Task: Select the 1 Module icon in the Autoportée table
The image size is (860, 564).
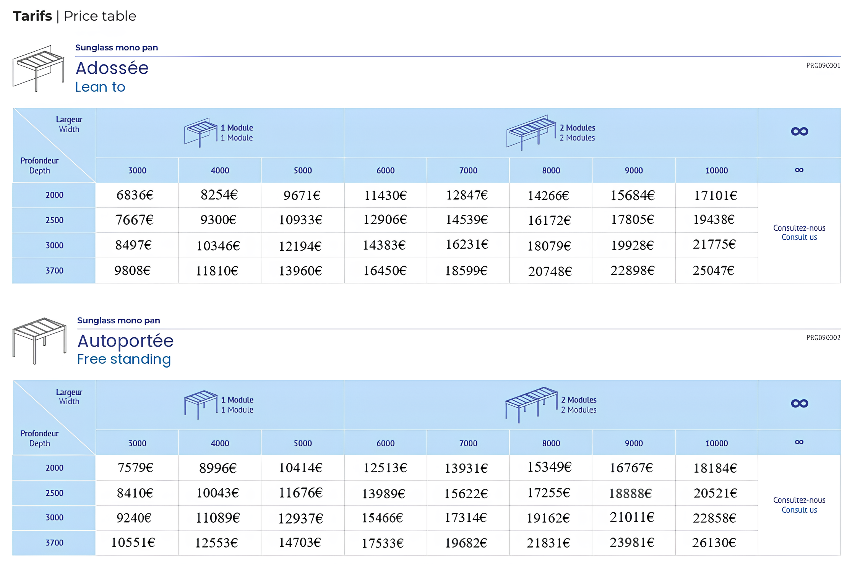Action: click(201, 405)
